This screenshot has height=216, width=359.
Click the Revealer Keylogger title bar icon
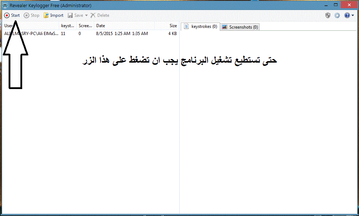pos(5,5)
